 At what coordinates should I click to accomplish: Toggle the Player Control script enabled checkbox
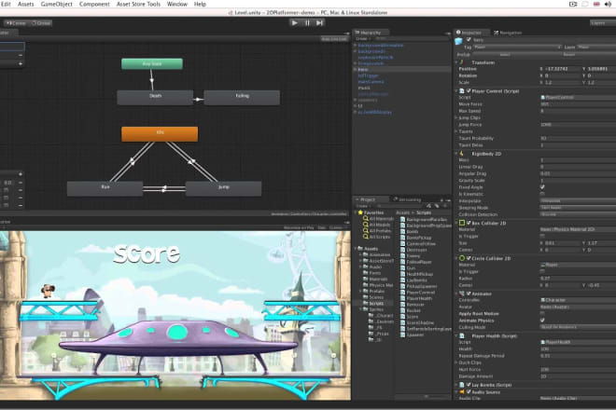[469, 91]
